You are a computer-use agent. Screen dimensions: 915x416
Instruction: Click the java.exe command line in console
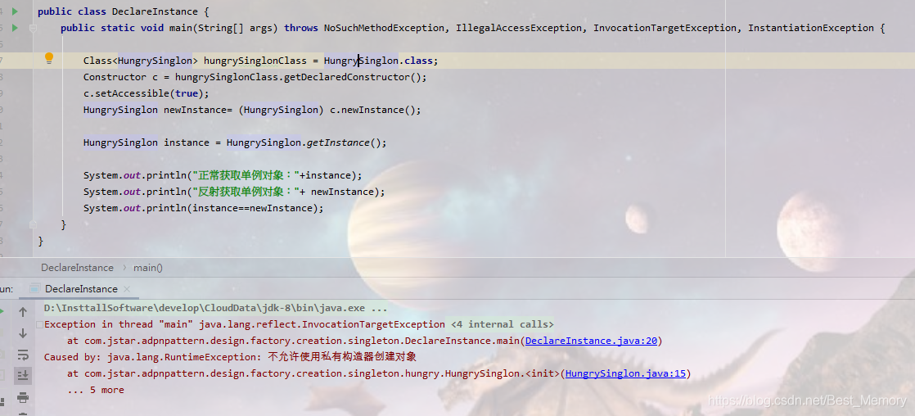click(x=216, y=308)
